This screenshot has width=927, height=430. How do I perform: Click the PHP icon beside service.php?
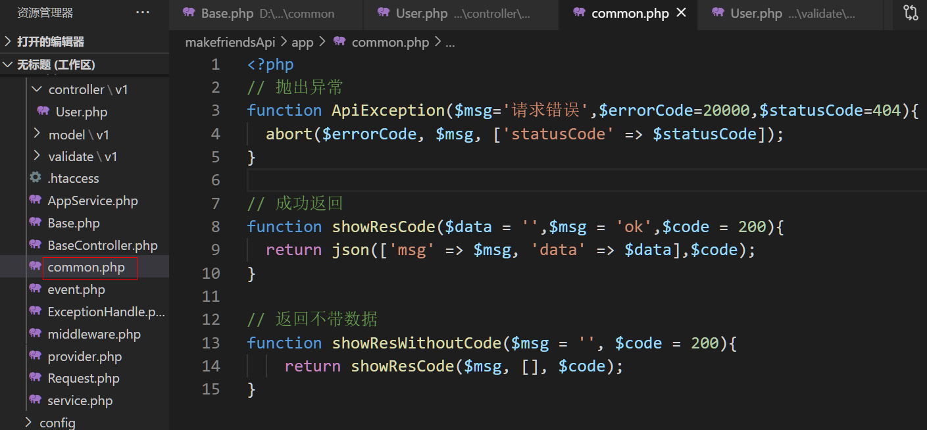coord(36,400)
